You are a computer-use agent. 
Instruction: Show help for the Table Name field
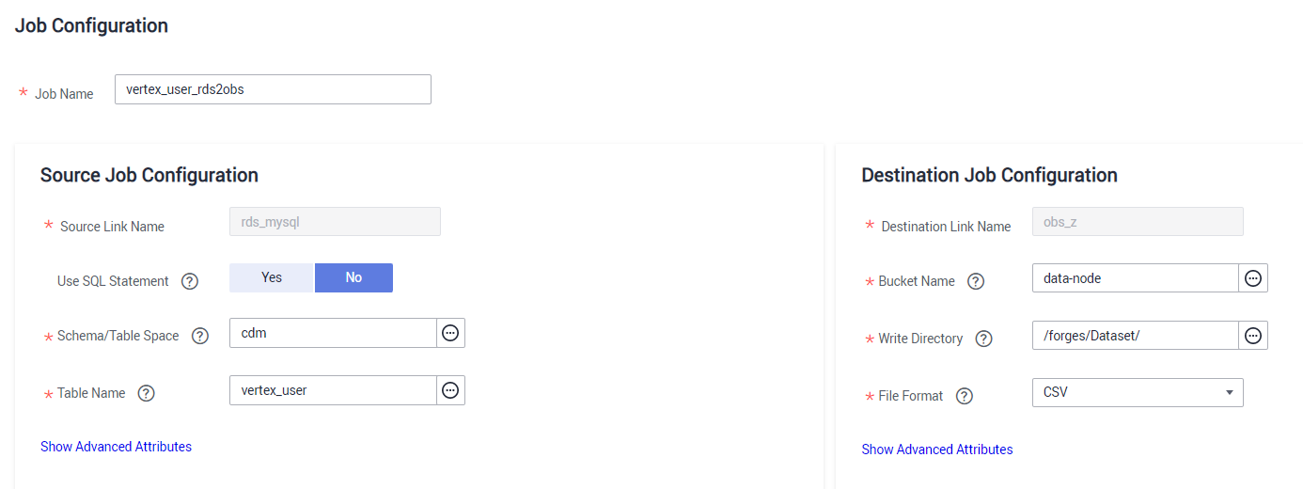click(146, 393)
